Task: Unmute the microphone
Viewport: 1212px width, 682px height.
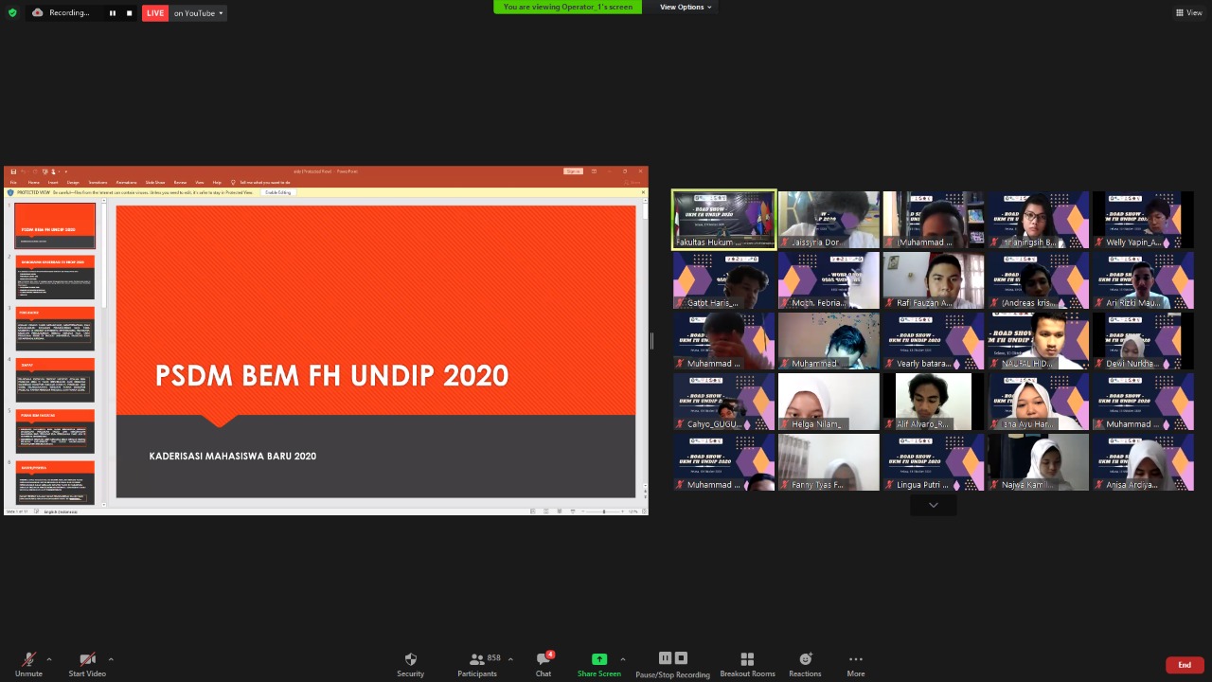Action: pyautogui.click(x=28, y=664)
